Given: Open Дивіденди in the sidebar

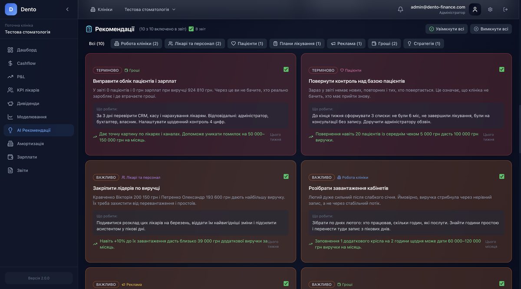Looking at the screenshot, I should (x=28, y=104).
